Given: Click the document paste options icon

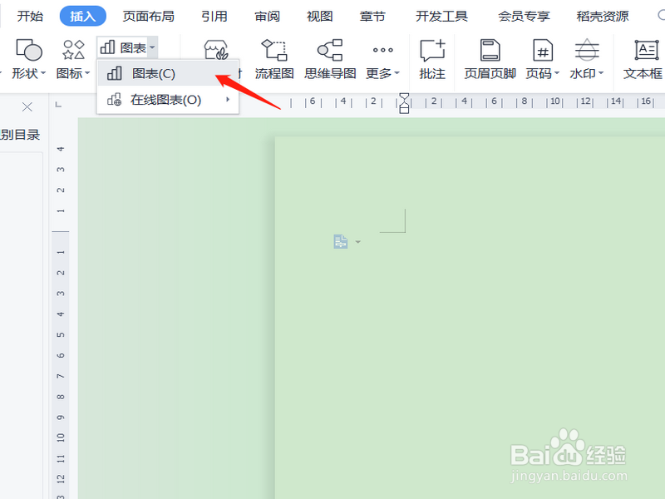Looking at the screenshot, I should point(341,241).
